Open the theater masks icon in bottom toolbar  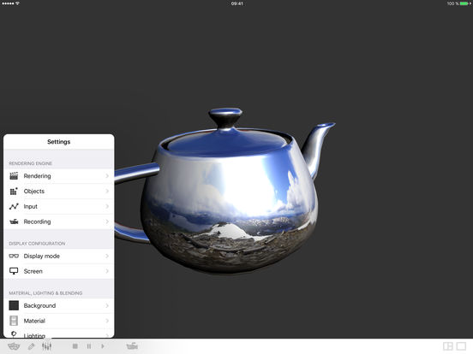(x=14, y=346)
